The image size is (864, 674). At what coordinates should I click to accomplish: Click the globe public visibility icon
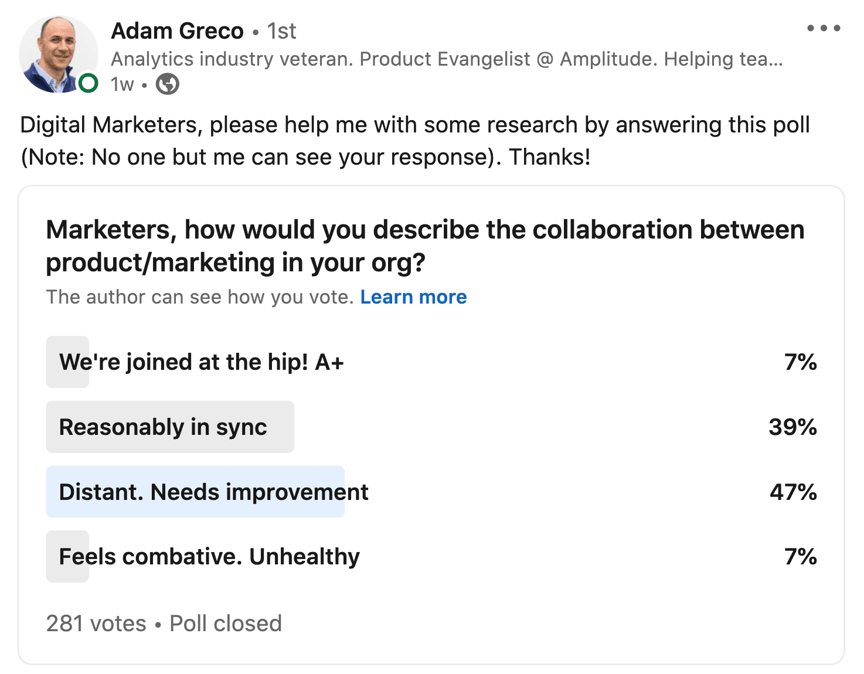[x=168, y=84]
